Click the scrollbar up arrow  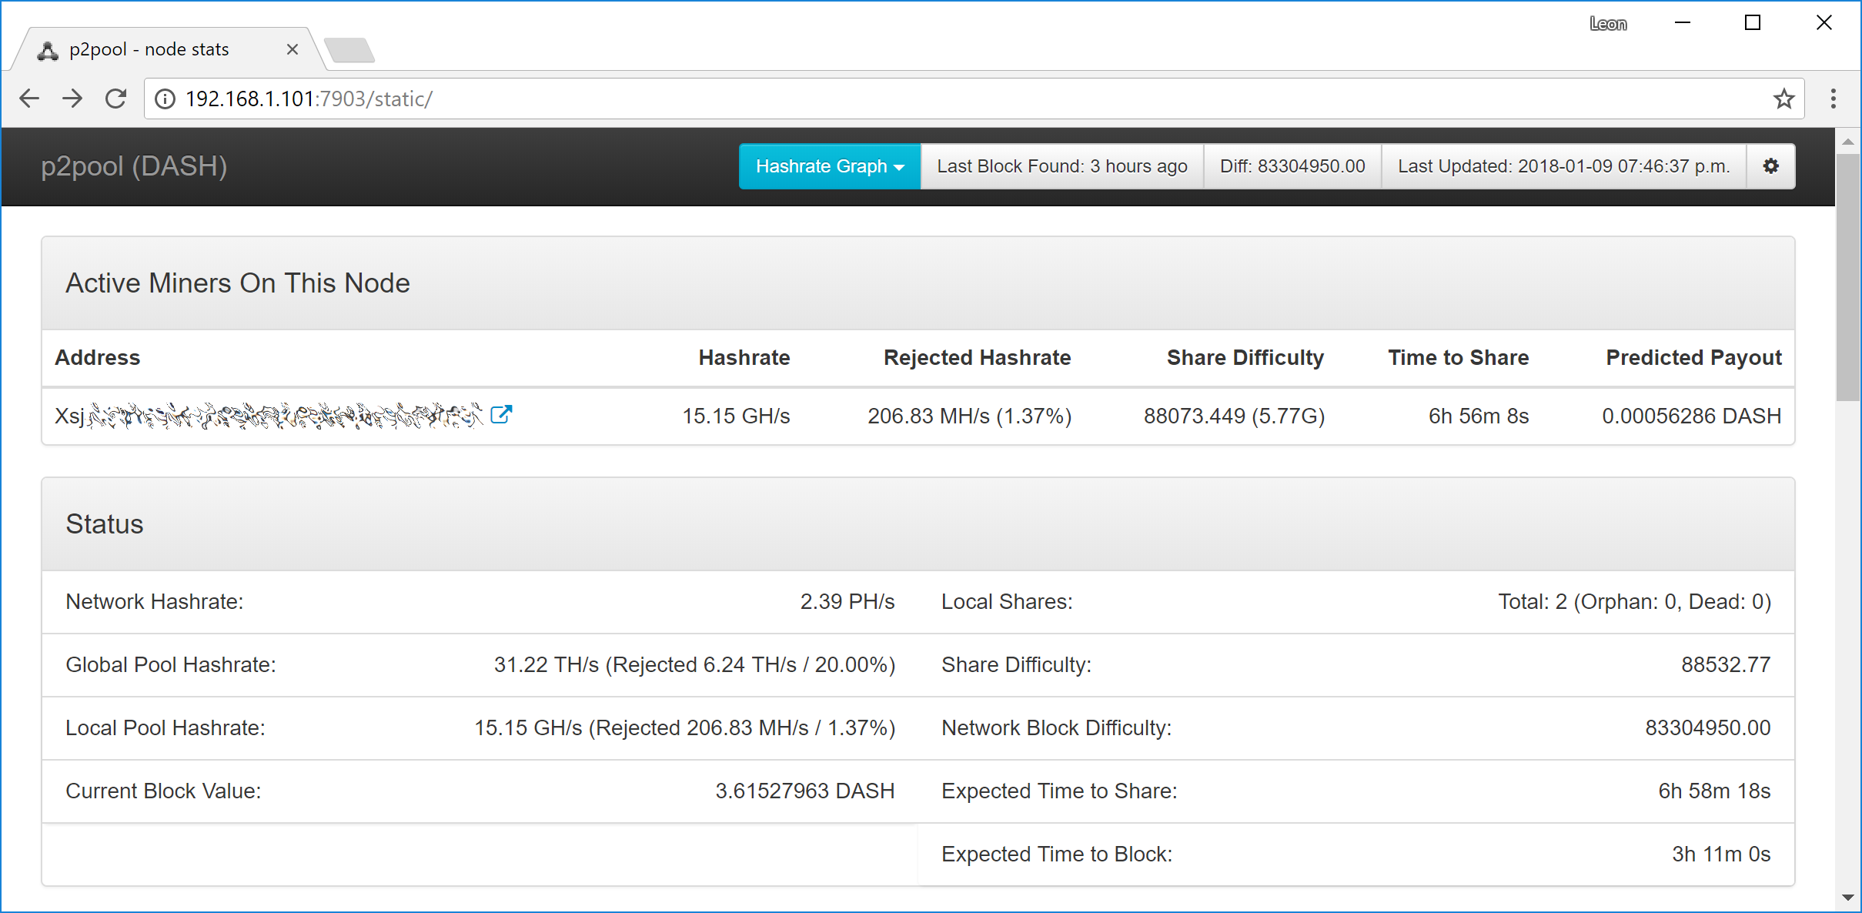[x=1847, y=142]
